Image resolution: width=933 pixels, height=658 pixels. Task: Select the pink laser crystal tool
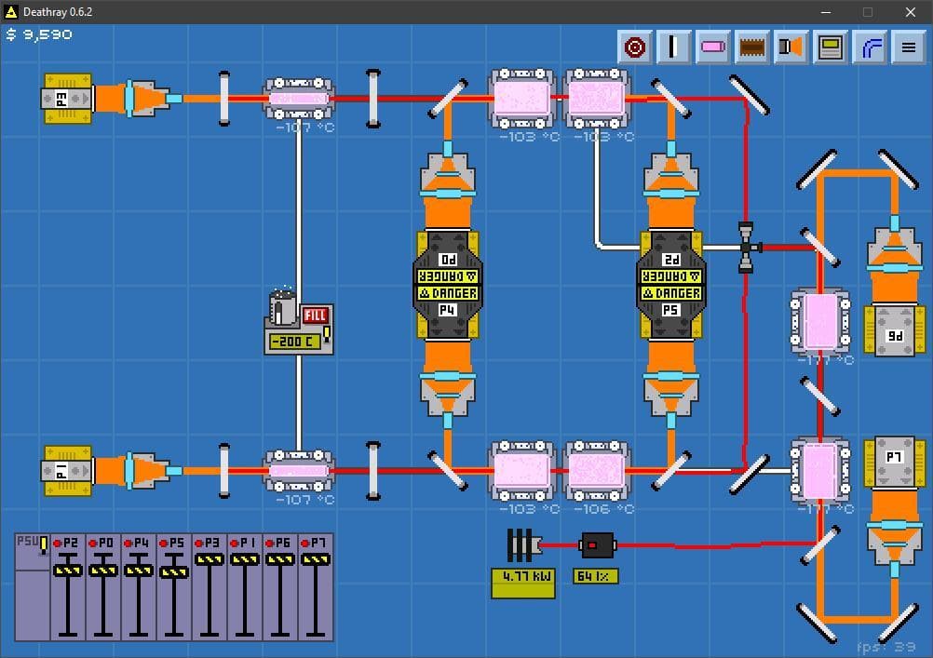(713, 47)
